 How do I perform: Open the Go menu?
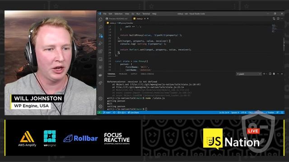click(x=133, y=14)
